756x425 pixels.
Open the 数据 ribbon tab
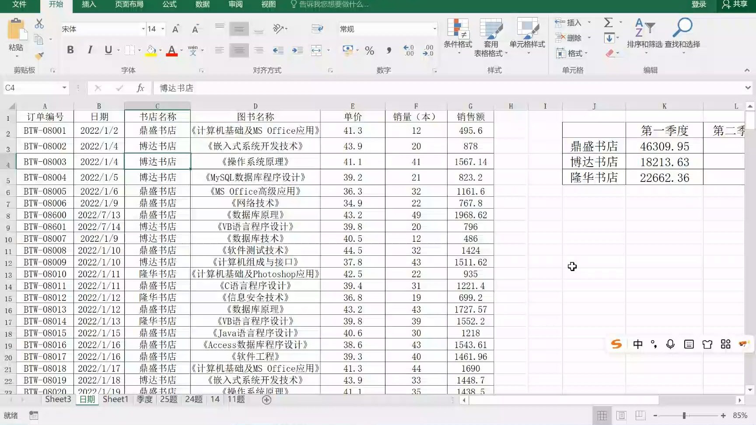[x=202, y=4]
